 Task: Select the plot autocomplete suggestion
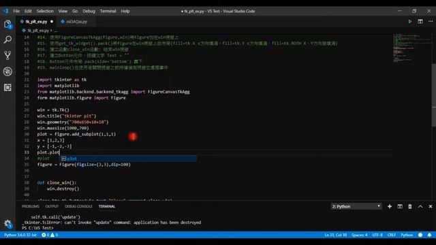[129, 159]
